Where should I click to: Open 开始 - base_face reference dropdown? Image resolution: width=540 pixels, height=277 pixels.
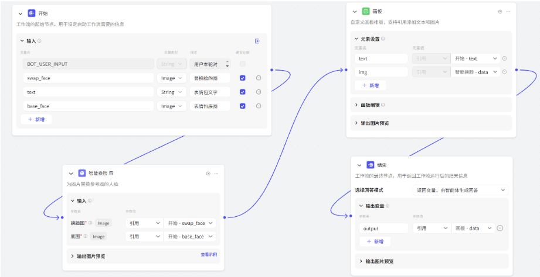(190, 237)
